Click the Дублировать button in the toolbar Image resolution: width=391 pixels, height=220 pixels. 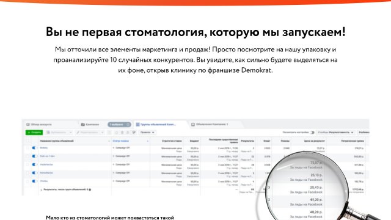coord(57,132)
